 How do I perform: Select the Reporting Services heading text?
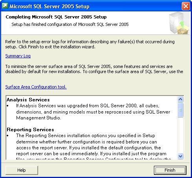point(30,130)
